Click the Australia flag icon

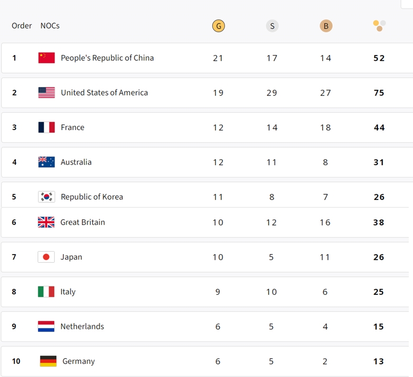point(47,162)
